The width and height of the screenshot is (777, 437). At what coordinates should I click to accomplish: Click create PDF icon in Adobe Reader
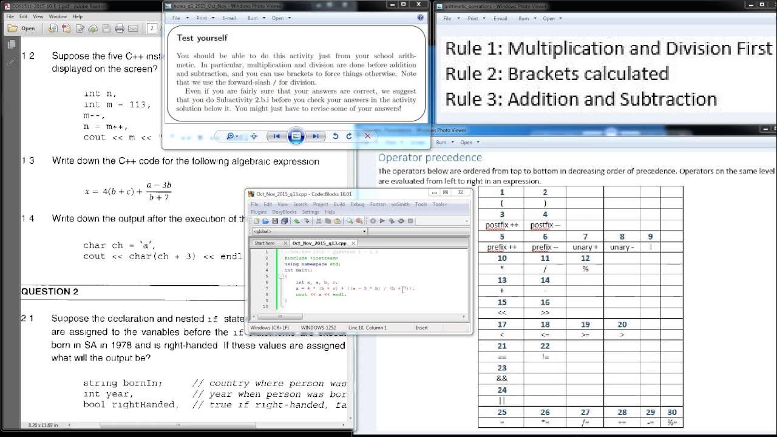(67, 29)
